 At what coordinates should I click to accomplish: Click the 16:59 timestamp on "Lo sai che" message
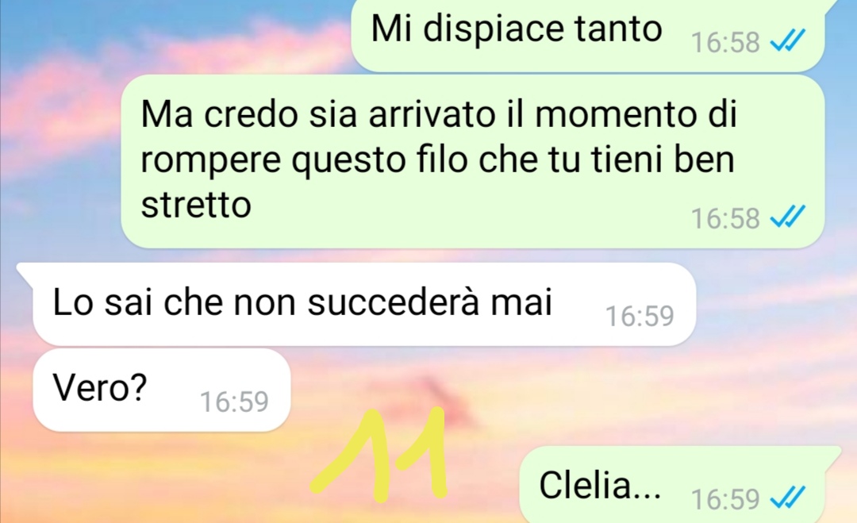pyautogui.click(x=640, y=316)
